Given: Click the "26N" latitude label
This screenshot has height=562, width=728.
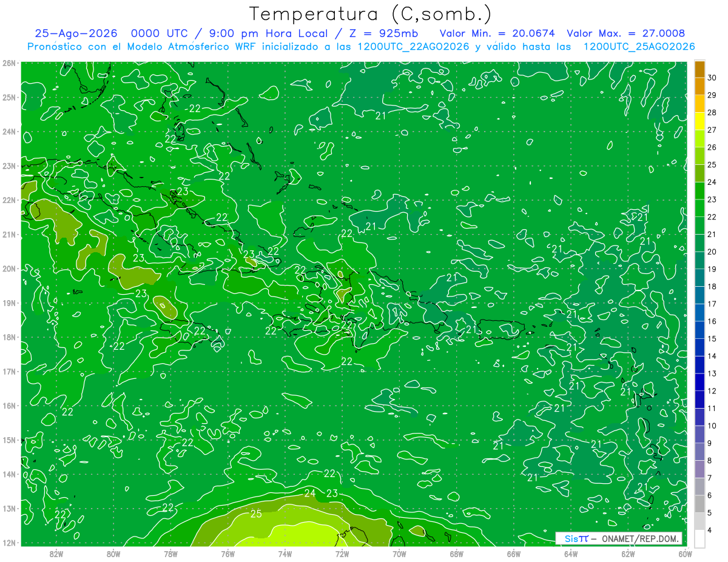Looking at the screenshot, I should point(9,63).
